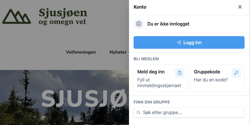The height and width of the screenshot is (125, 250).
Task: Click the key icon for Gruppekode
Action: (x=236, y=73)
